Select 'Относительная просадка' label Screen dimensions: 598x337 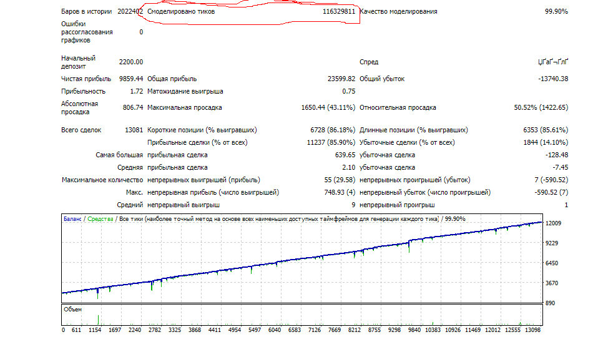[x=398, y=108]
